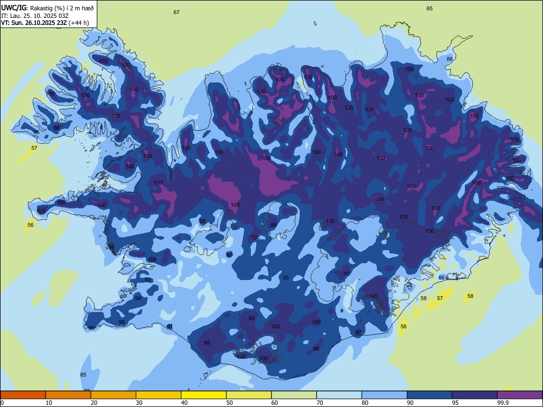This screenshot has height=407, width=543.
Task: Click the 90-95 dark blue legend swatch
Action: tap(430, 395)
